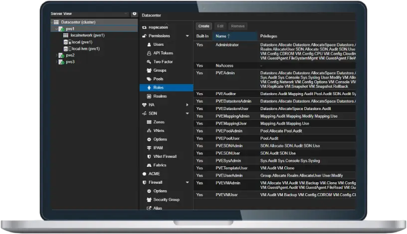Click the SDN Options gear icon
This screenshot has width=407, height=234.
[149, 139]
